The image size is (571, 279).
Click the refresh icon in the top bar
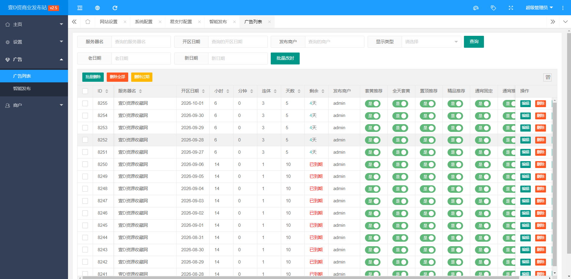[115, 8]
